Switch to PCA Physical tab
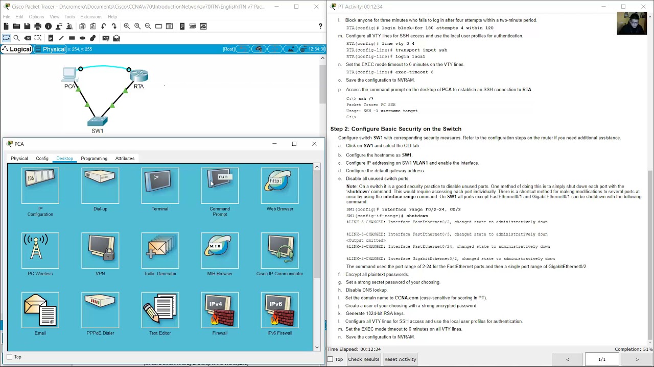Screen dimensions: 654x367 19,159
